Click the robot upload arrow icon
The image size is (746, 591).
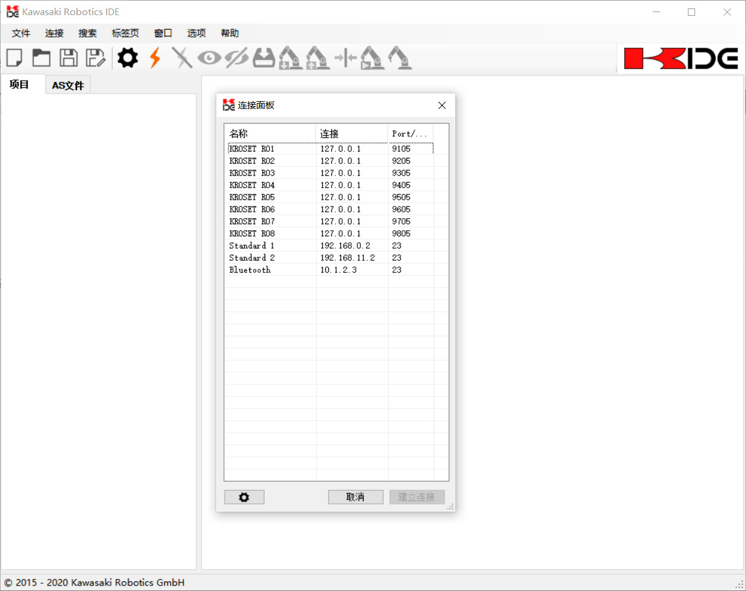318,58
